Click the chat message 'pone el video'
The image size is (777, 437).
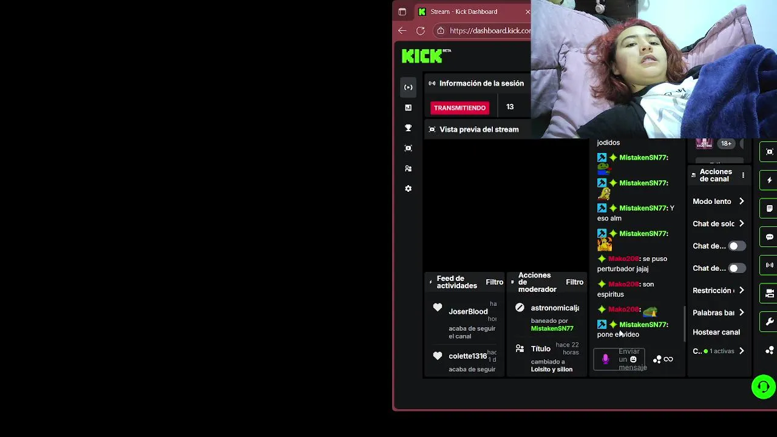[618, 334]
